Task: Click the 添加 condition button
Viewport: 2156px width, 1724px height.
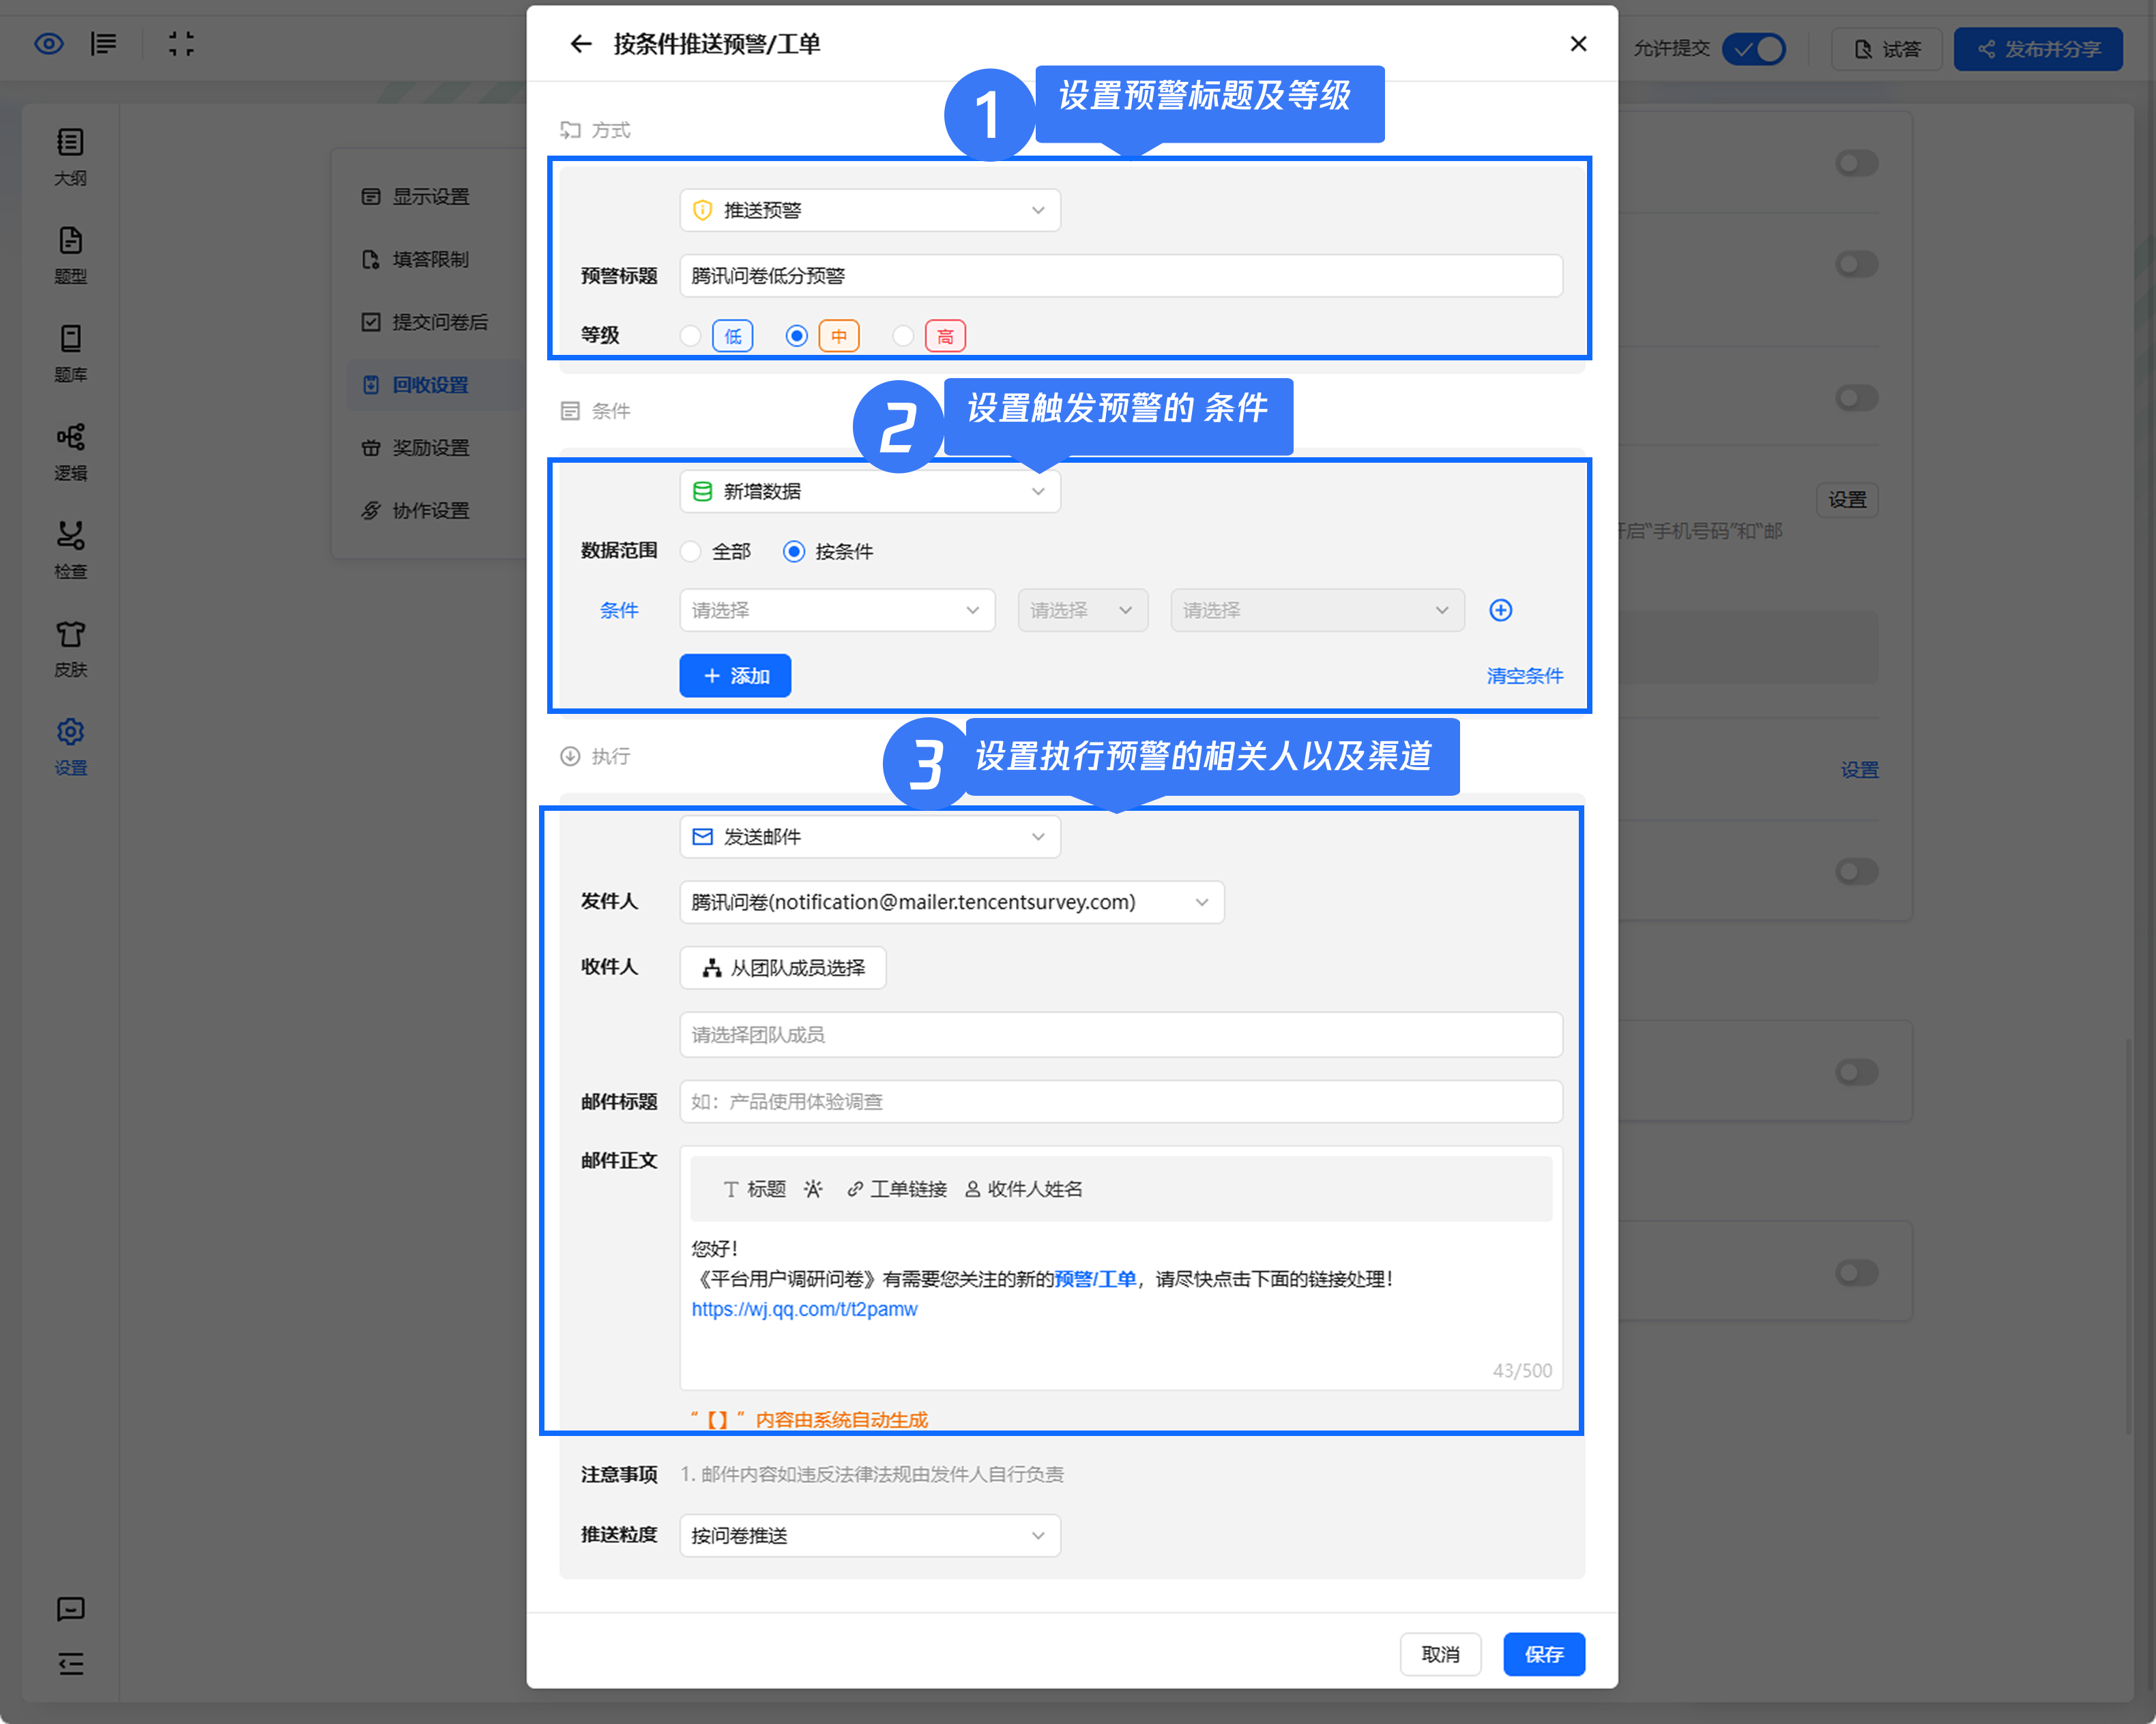Action: click(735, 676)
